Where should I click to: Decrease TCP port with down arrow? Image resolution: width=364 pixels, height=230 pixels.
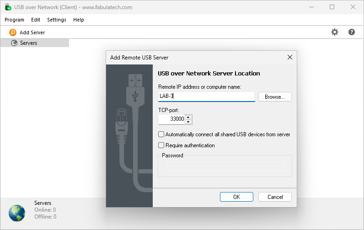tap(188, 122)
